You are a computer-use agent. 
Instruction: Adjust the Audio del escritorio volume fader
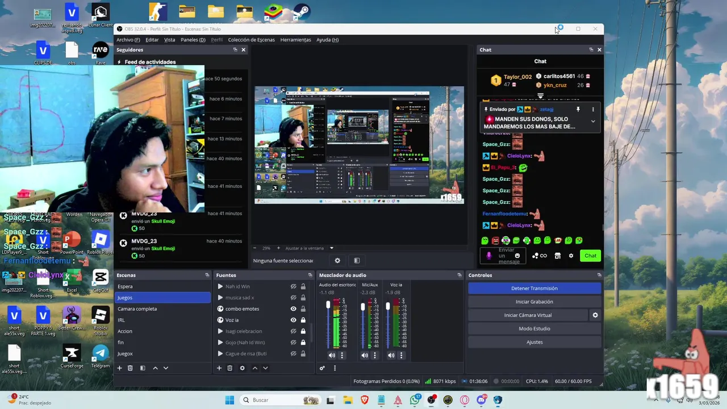[328, 306]
